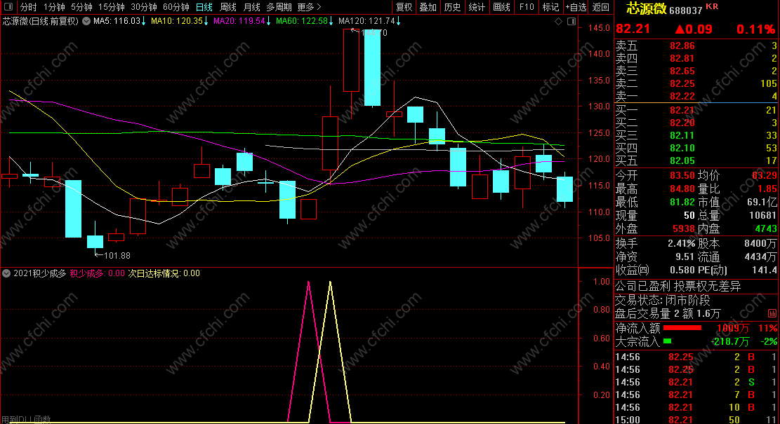
Task: Click the 返回 back button
Action: [601, 7]
